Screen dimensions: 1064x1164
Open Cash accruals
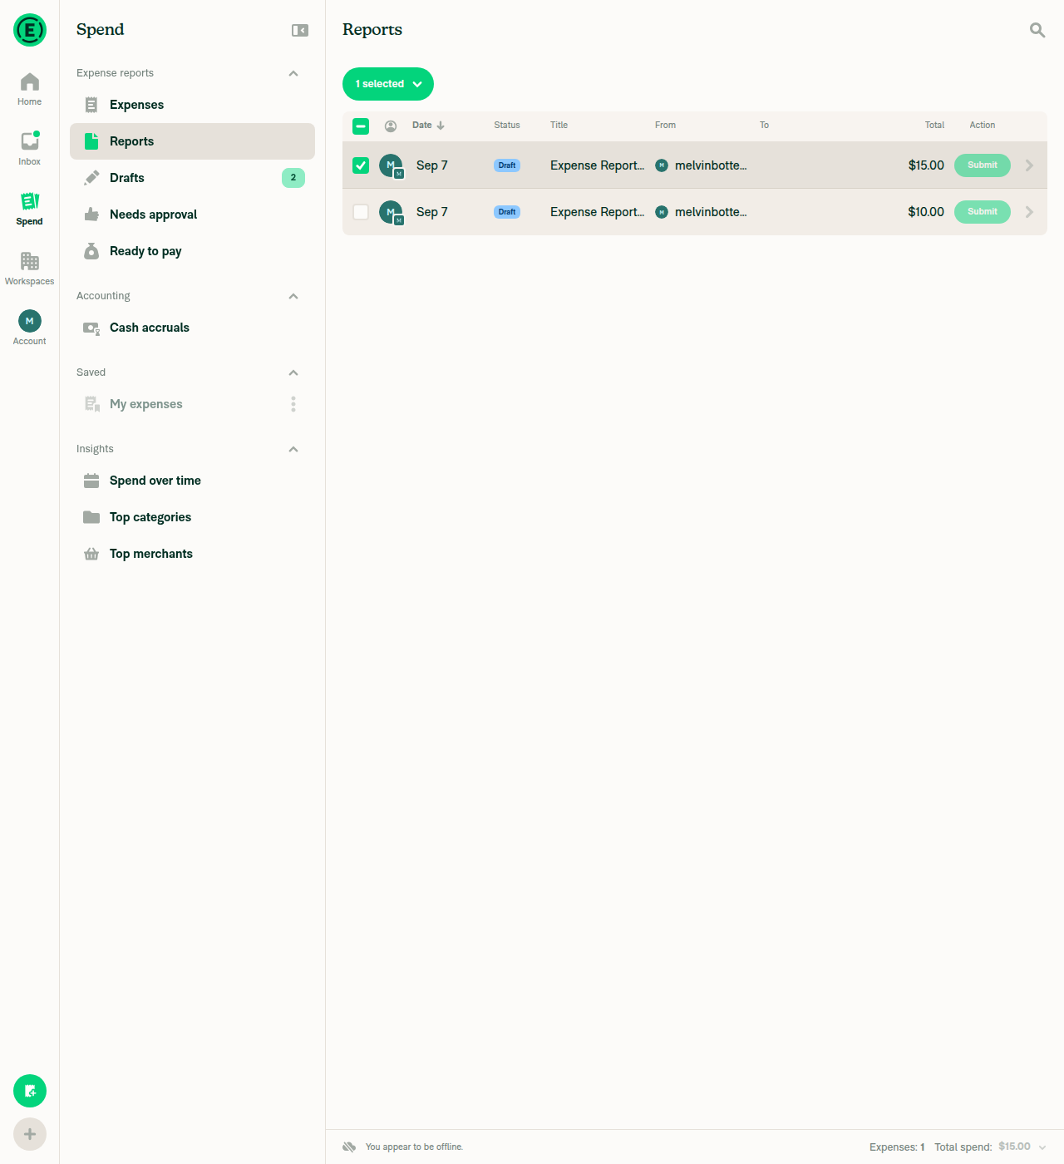point(192,328)
